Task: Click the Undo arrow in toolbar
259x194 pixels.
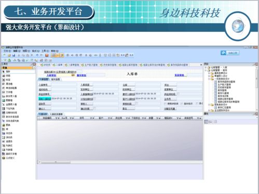Action: [x=37, y=55]
